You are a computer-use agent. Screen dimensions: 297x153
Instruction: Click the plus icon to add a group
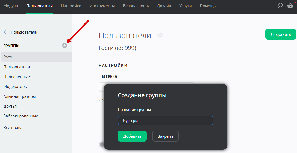64,45
